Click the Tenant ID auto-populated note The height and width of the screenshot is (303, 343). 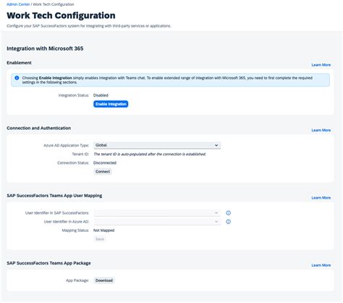click(150, 154)
